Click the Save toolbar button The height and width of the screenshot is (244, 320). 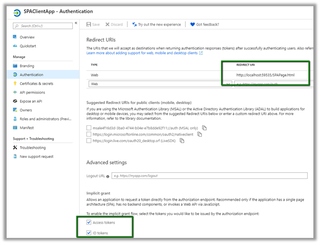click(93, 24)
